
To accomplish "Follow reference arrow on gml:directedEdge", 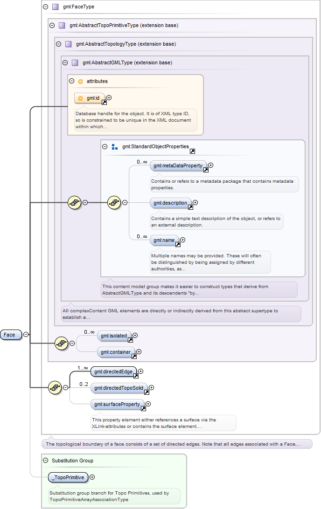I will (136, 376).
